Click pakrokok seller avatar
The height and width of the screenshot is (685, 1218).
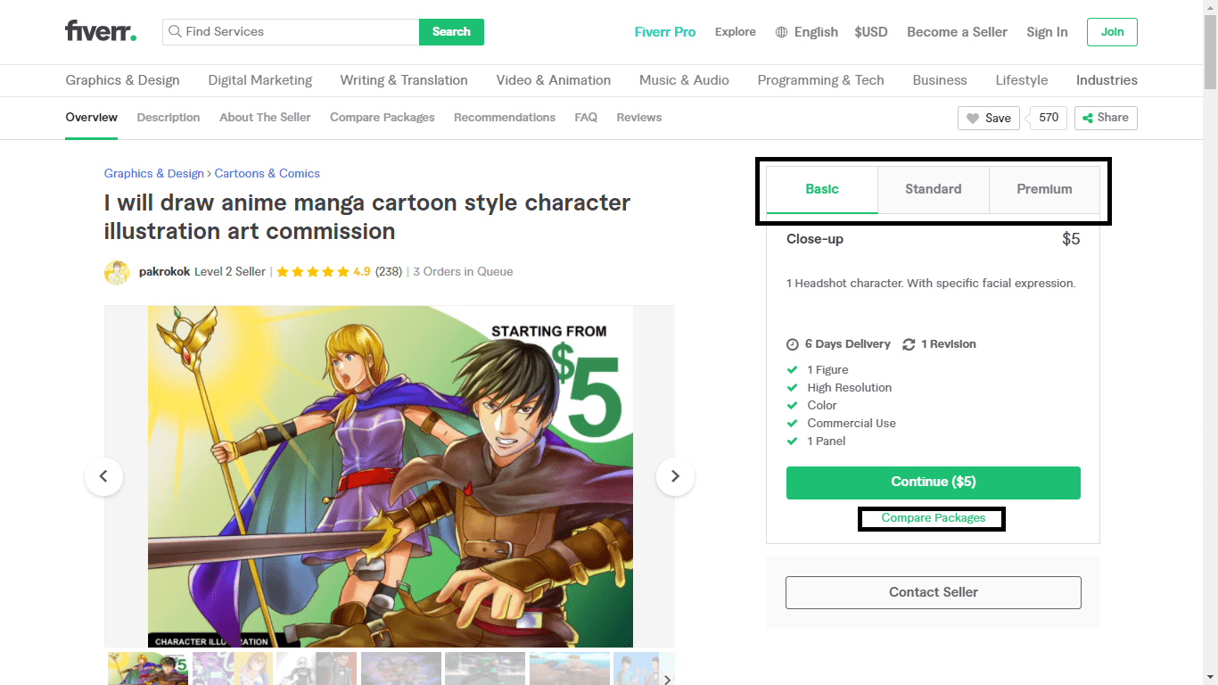117,272
